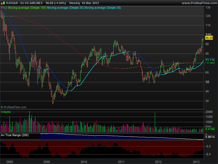Click the © ProRealTime.com watermark

(14, 107)
